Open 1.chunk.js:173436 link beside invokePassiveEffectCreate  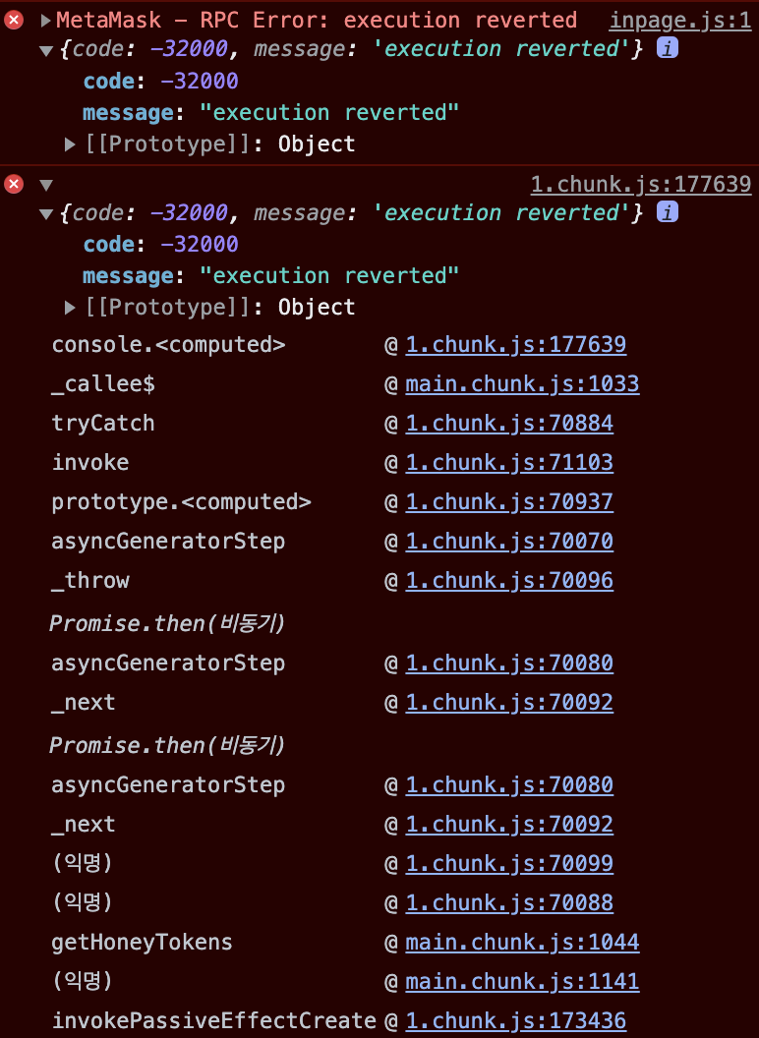tap(515, 1021)
